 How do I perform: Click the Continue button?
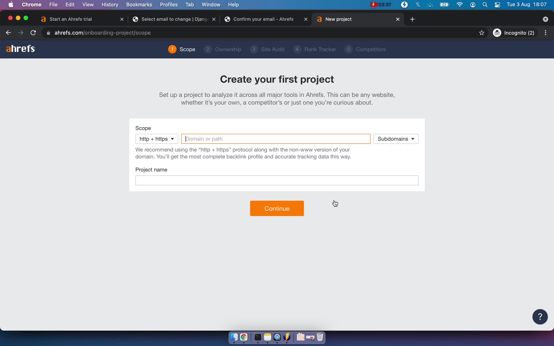[277, 208]
